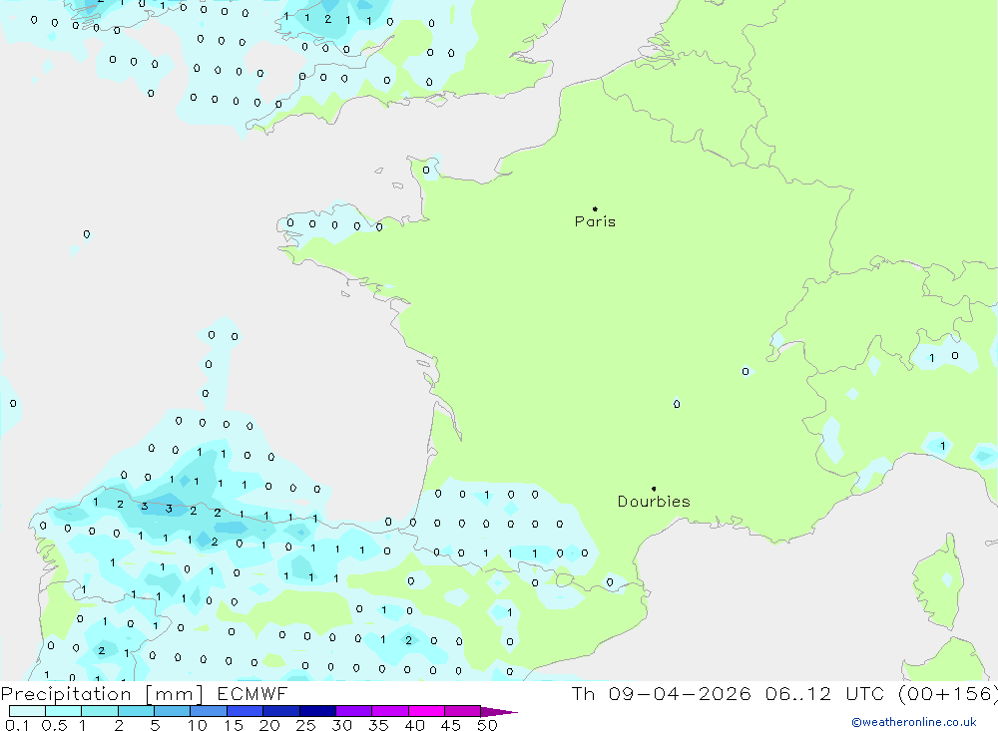Pick the 35–40 mm legend swatch

click(390, 711)
